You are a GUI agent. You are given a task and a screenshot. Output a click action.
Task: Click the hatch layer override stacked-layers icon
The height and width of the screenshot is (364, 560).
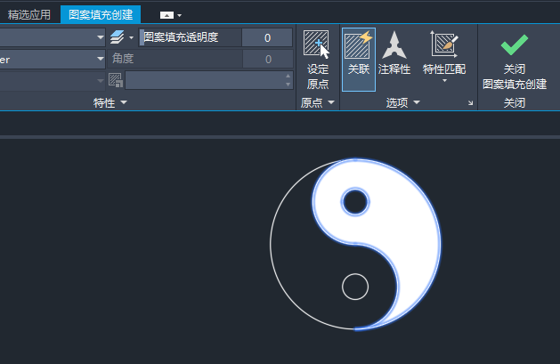pyautogui.click(x=118, y=37)
